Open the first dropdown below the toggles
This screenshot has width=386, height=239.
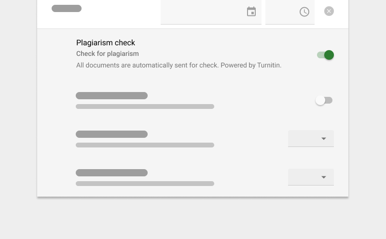(x=311, y=138)
